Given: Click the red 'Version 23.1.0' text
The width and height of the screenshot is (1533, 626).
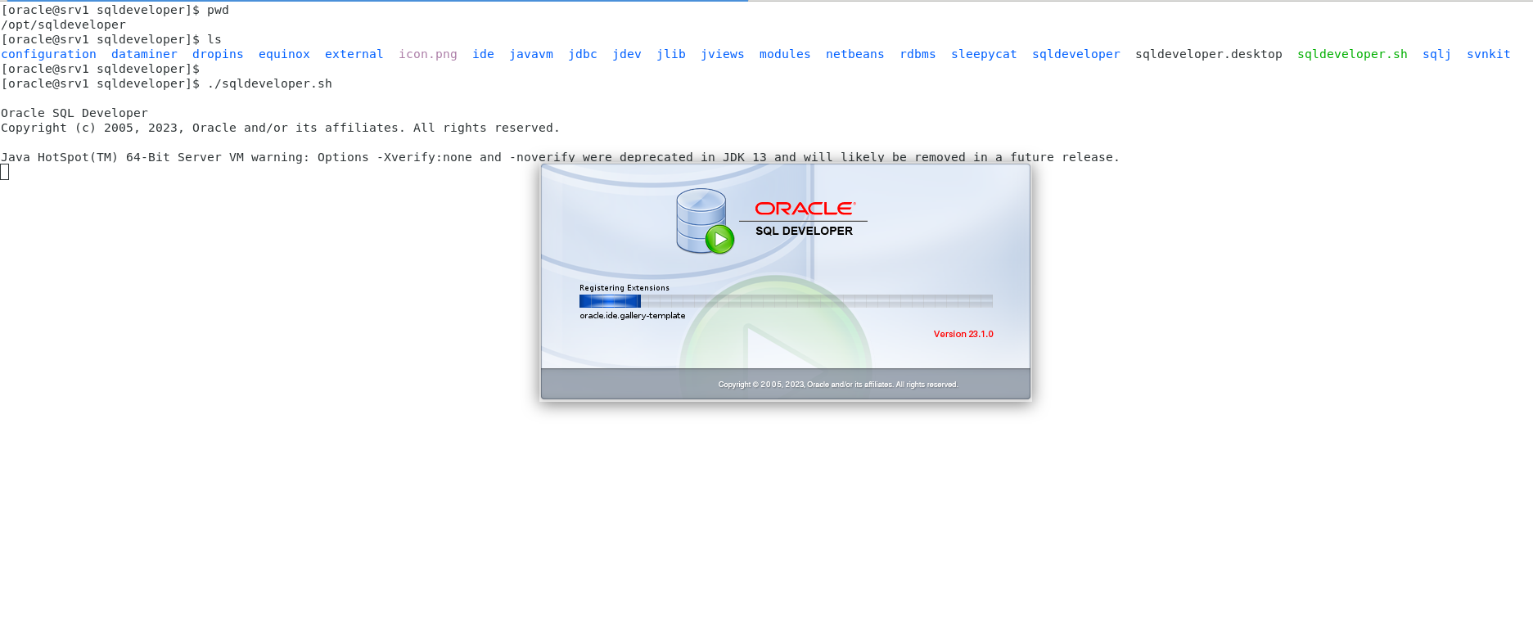Looking at the screenshot, I should [x=963, y=334].
